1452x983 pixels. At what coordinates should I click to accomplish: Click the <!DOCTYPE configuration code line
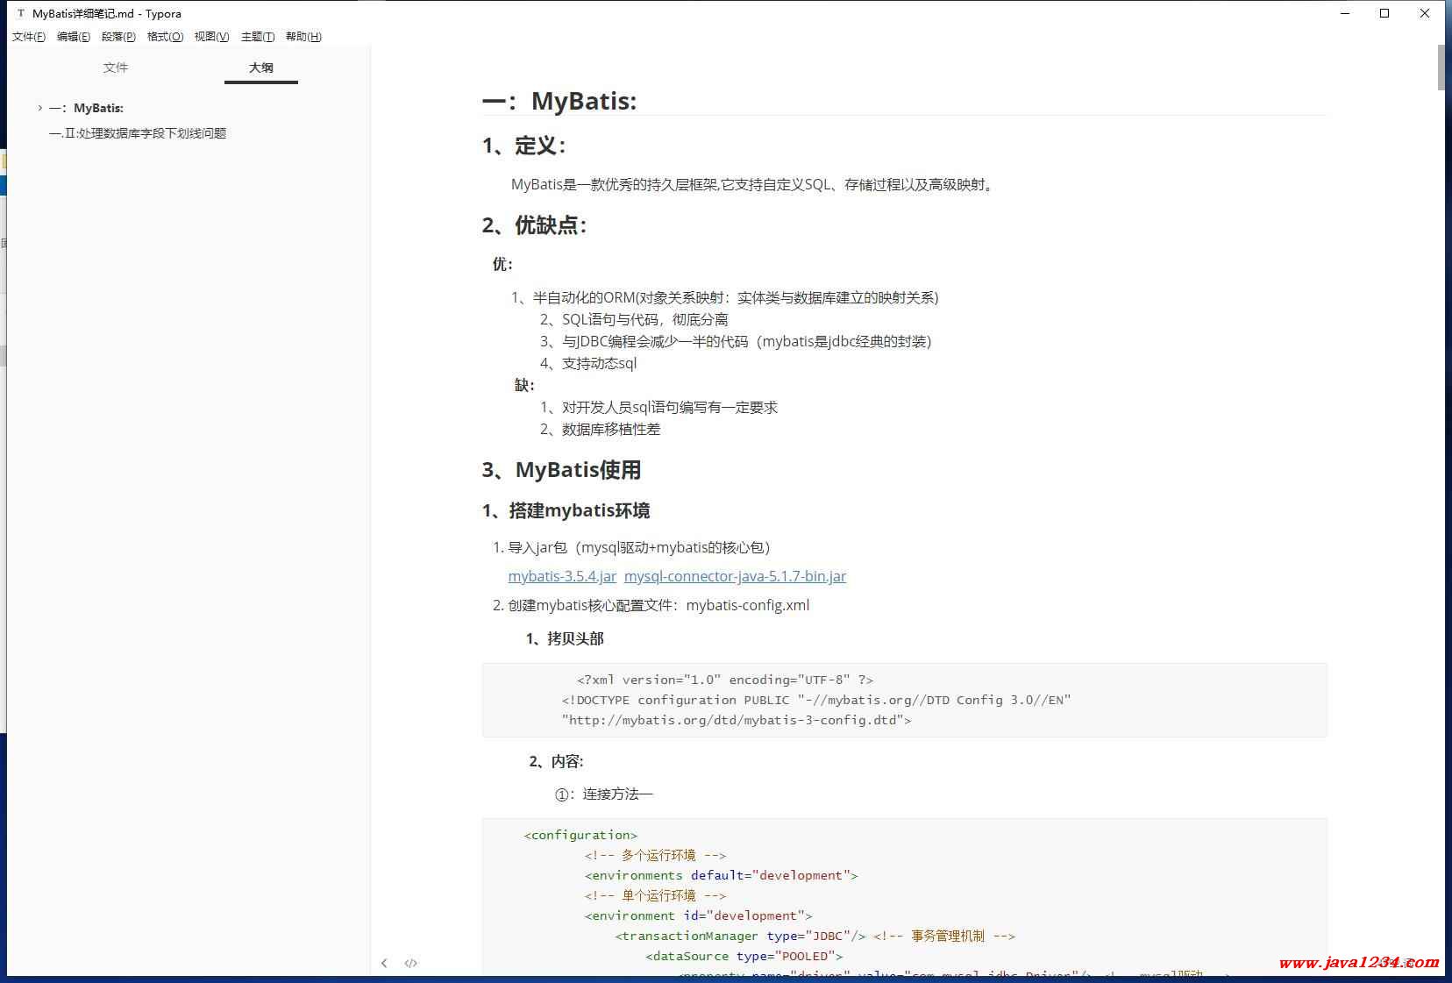[x=816, y=700]
